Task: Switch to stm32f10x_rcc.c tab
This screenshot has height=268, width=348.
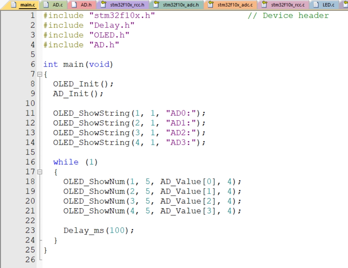Action: pos(283,5)
